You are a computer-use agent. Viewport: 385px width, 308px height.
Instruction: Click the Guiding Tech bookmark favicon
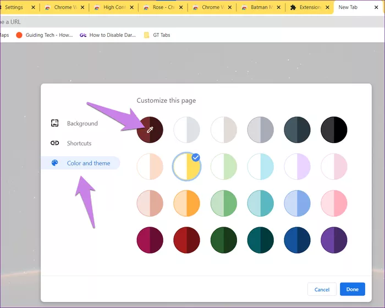[19, 35]
